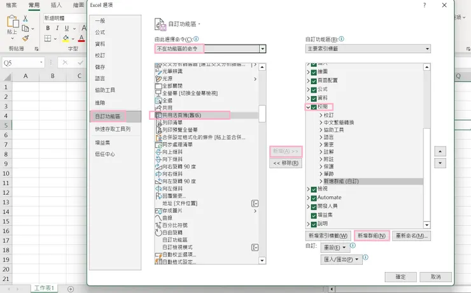471x293 pixels.
Task: Open the 匯入/匯出(P) dropdown button
Action: [342, 259]
